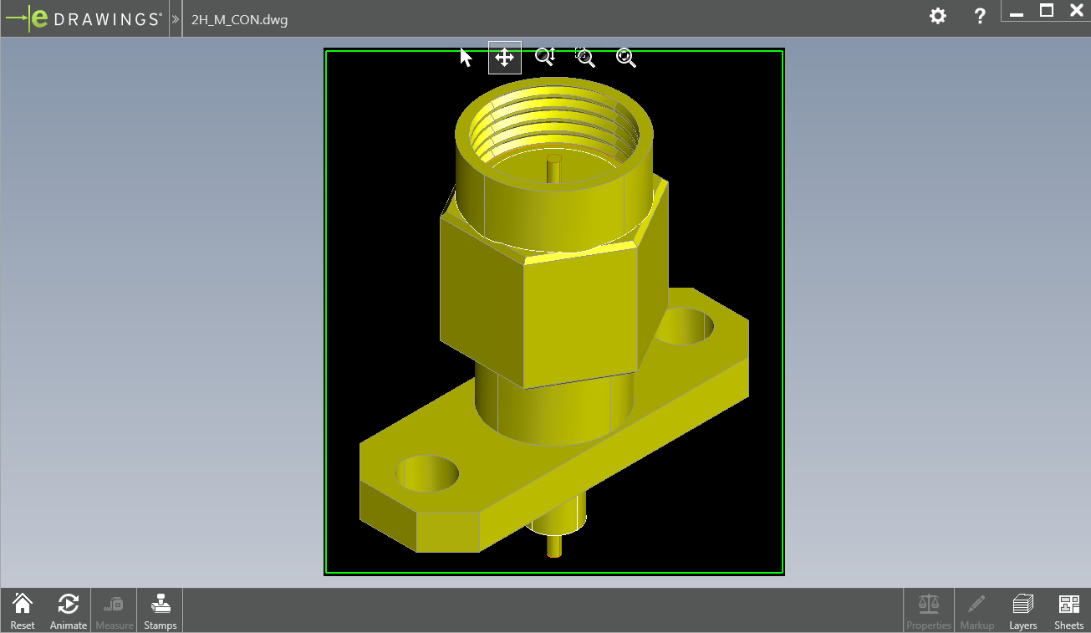Select the Zoom to Area tool
The height and width of the screenshot is (633, 1091).
tap(585, 57)
